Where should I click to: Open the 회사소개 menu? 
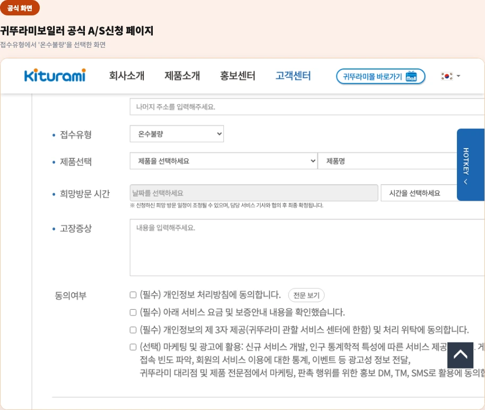(126, 76)
